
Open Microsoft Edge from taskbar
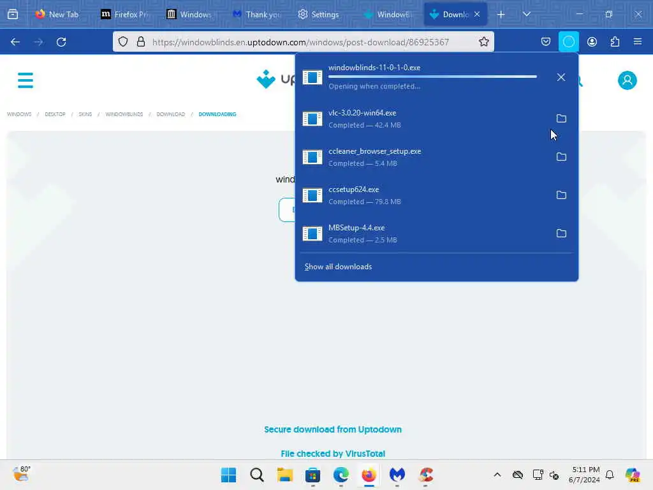(x=341, y=475)
